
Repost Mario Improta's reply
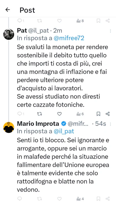pyautogui.click(x=39, y=198)
